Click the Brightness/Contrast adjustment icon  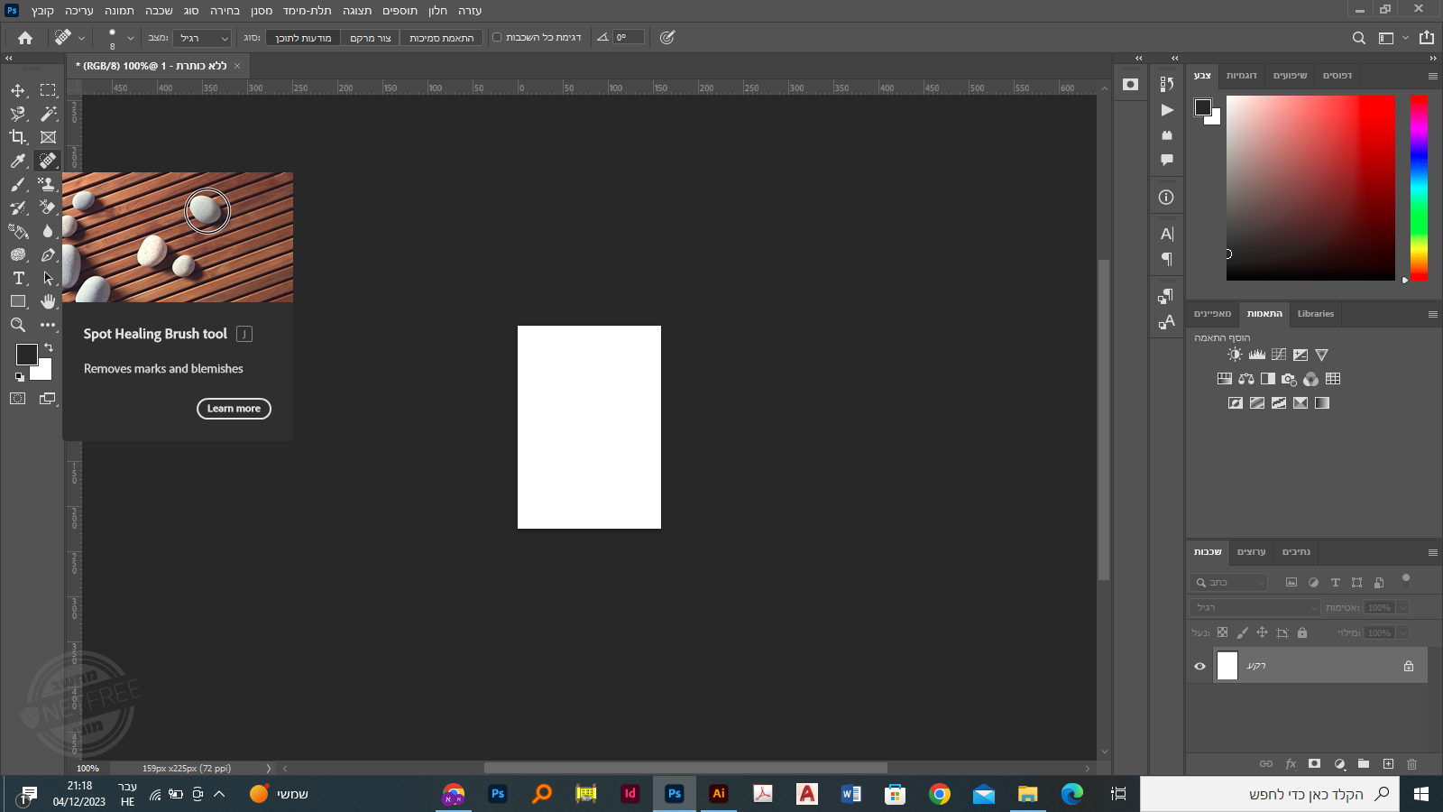click(x=1235, y=355)
